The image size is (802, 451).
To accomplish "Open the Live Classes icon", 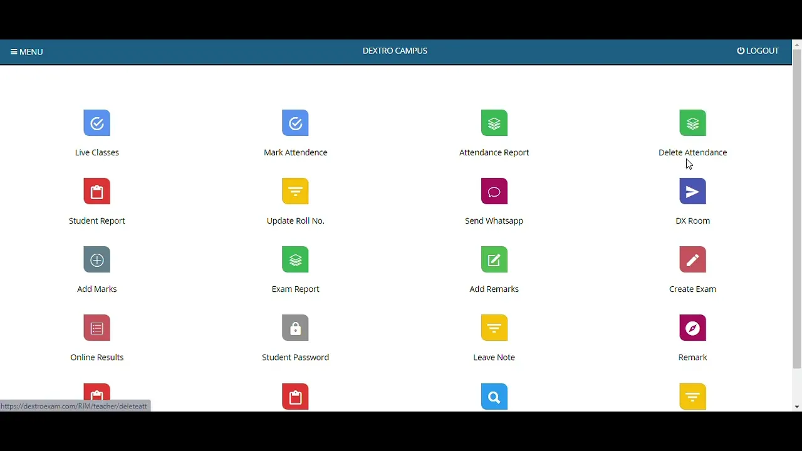I will (x=97, y=123).
